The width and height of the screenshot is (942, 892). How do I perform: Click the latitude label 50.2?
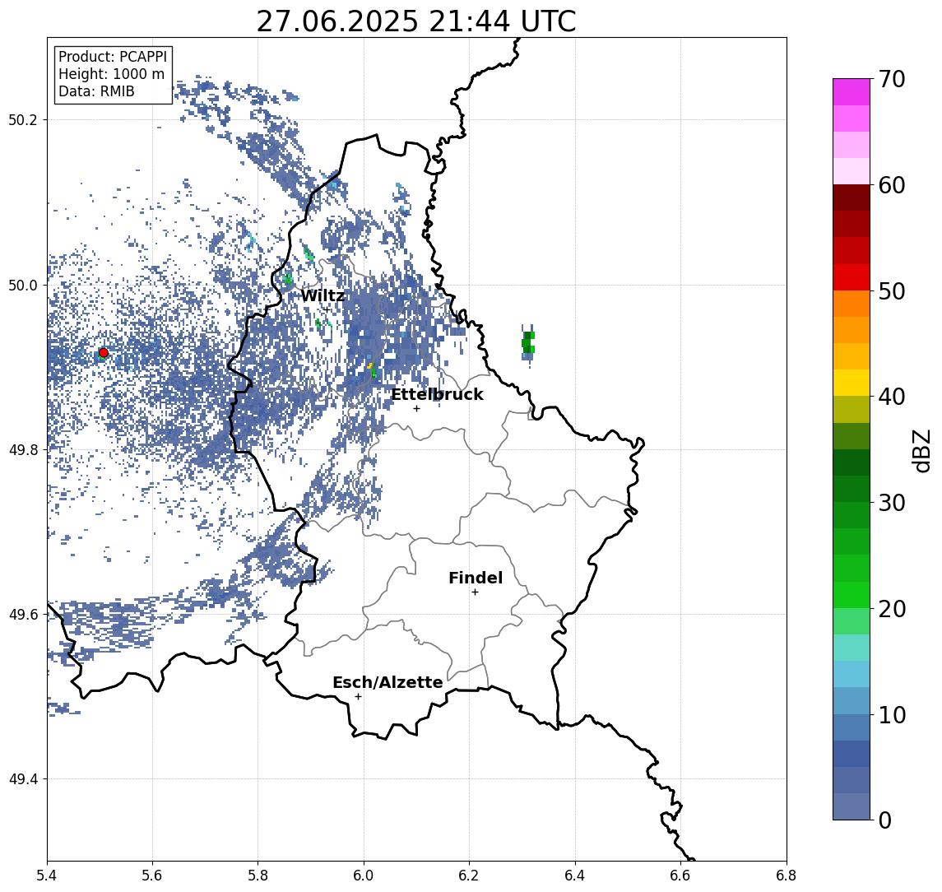pyautogui.click(x=23, y=119)
